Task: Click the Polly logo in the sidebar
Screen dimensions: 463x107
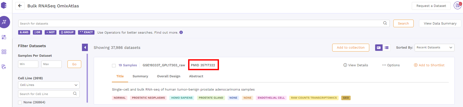Action: point(4,5)
